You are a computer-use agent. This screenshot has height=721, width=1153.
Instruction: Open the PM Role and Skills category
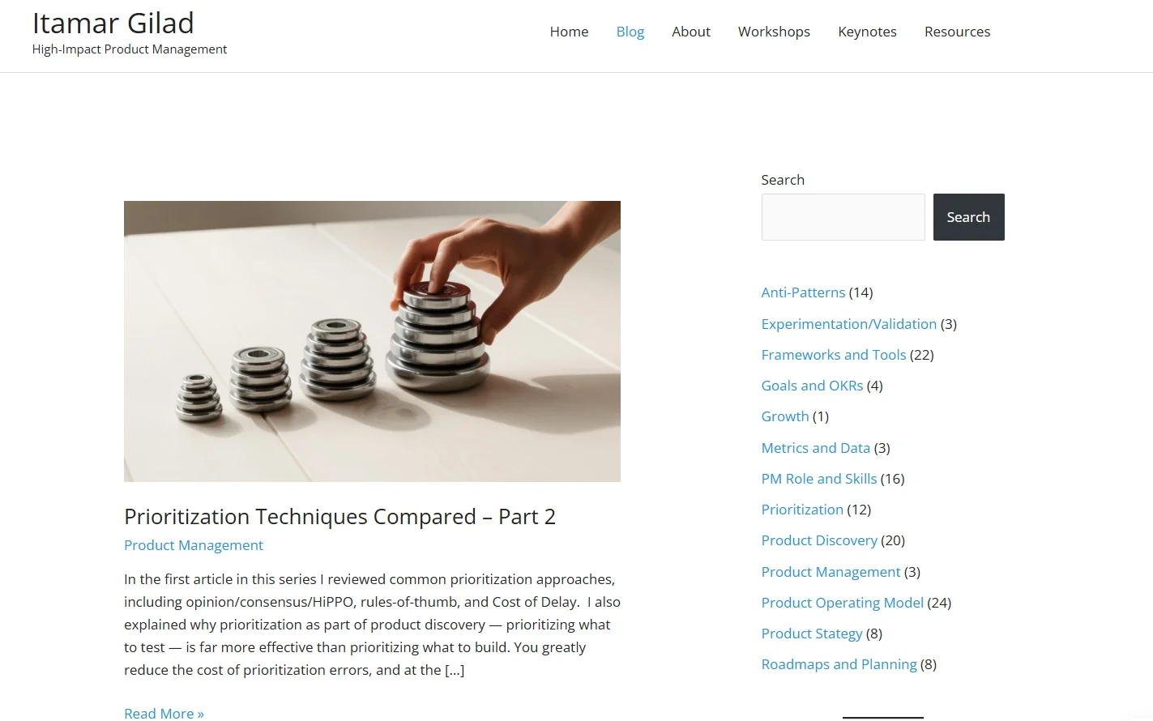coord(818,479)
